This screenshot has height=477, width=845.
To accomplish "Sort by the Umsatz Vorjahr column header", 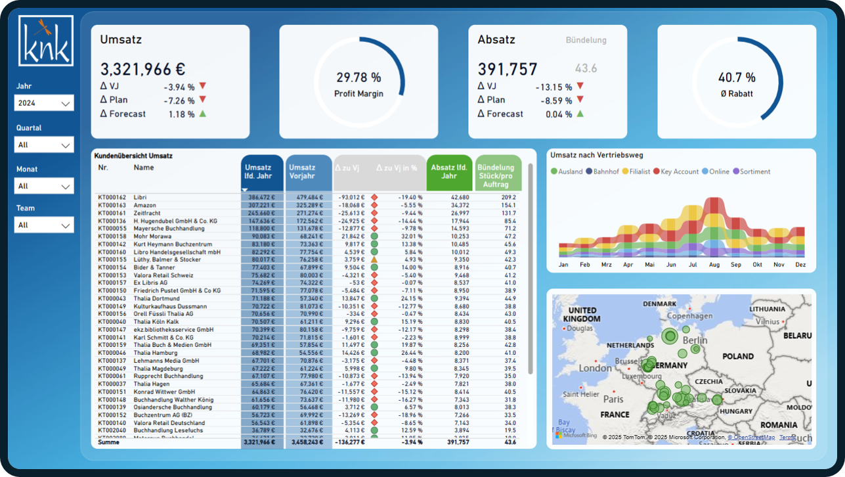I will pyautogui.click(x=309, y=173).
